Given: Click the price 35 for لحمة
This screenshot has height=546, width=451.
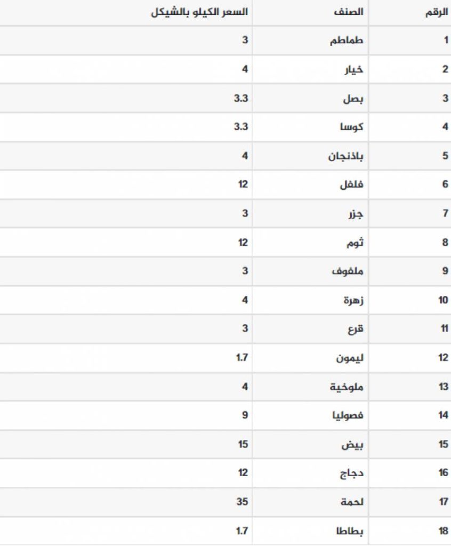Looking at the screenshot, I should tap(243, 502).
